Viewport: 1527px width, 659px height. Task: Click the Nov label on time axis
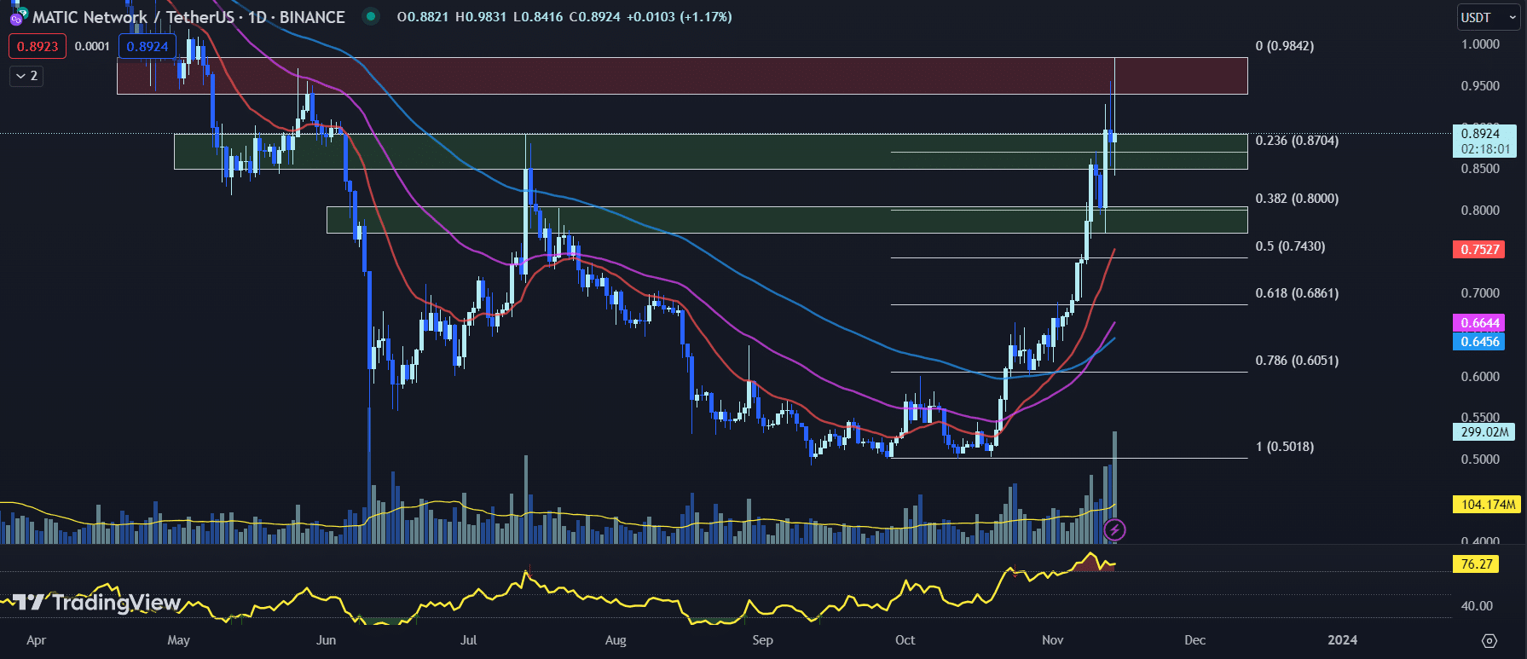click(1052, 640)
